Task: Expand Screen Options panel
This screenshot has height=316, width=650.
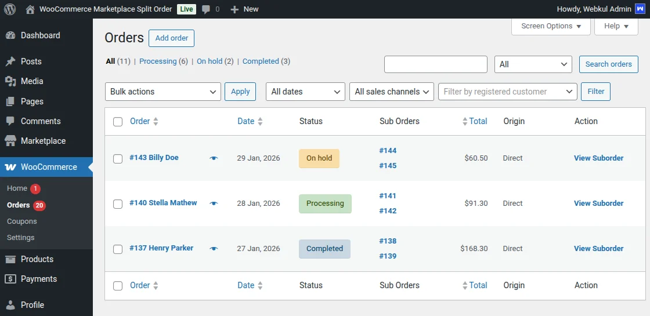Action: pos(551,26)
